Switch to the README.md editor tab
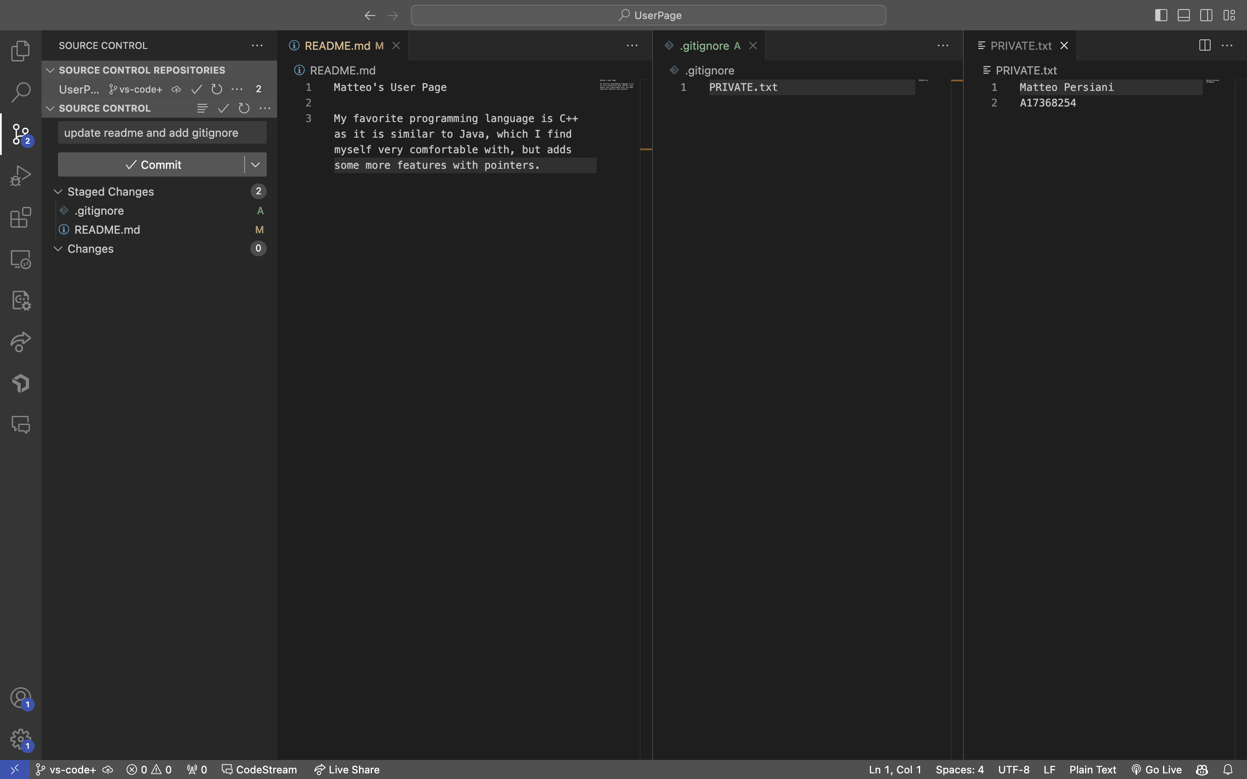 [337, 46]
